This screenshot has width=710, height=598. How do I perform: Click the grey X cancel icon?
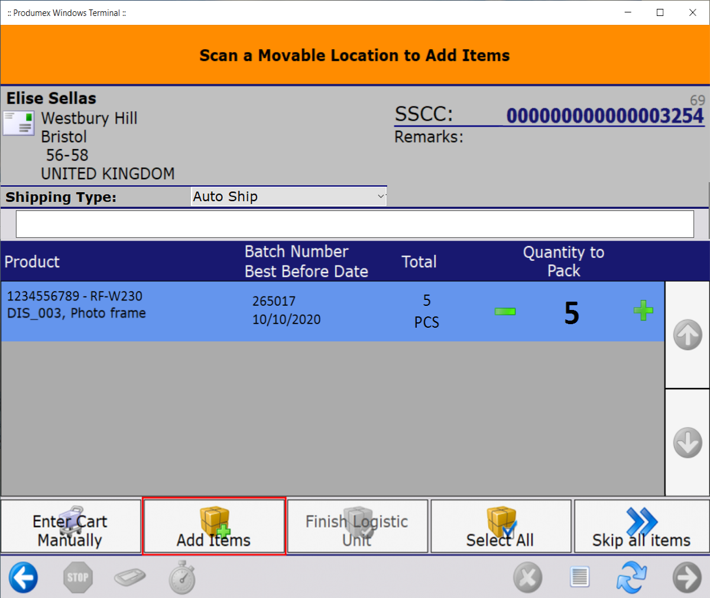[x=527, y=577]
